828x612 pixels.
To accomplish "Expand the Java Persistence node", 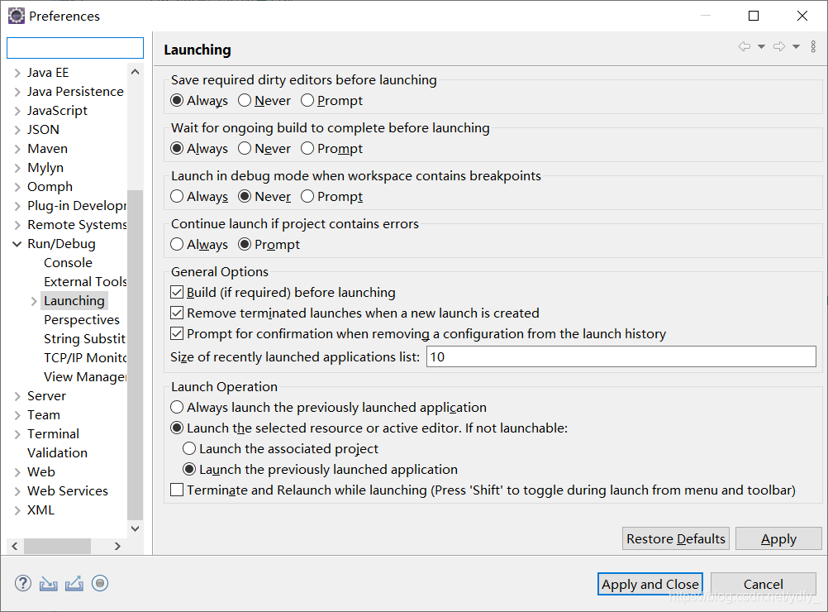I will tap(17, 92).
